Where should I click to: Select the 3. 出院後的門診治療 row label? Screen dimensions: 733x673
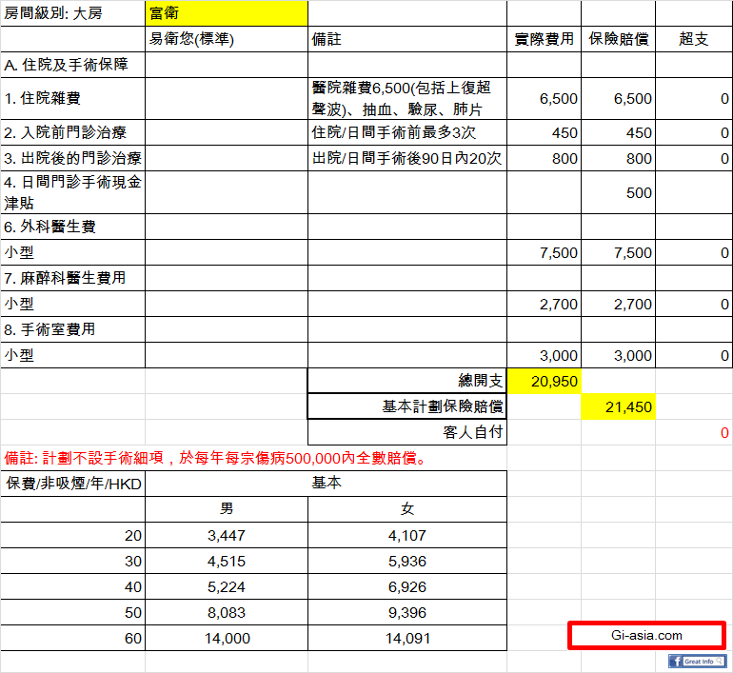[73, 158]
